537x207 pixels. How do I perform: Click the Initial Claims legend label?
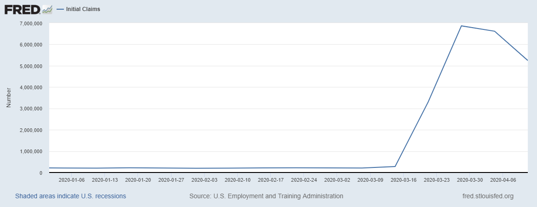click(83, 9)
